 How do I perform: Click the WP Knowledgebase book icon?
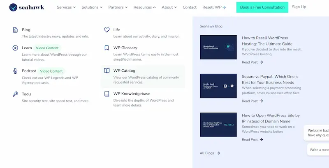(x=107, y=94)
